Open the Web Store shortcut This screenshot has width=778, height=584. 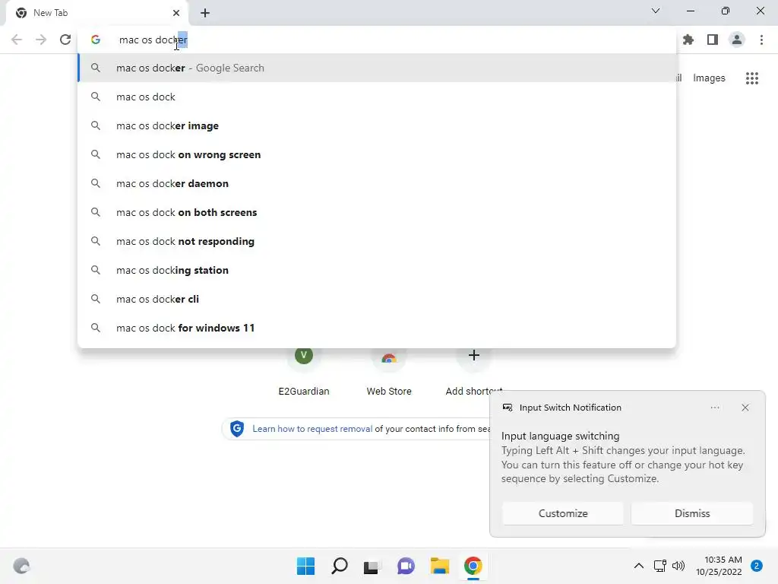389,370
